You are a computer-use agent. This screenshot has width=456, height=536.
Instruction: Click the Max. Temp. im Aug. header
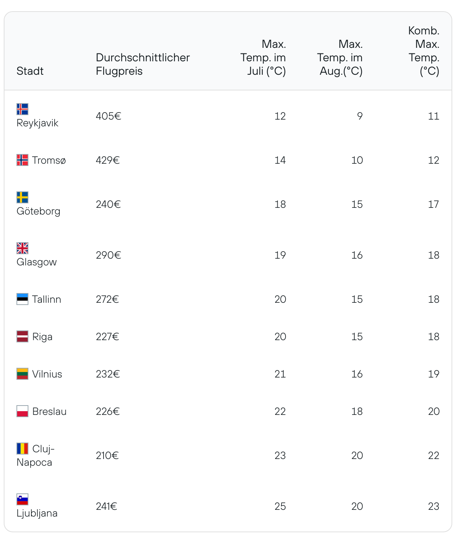340,58
